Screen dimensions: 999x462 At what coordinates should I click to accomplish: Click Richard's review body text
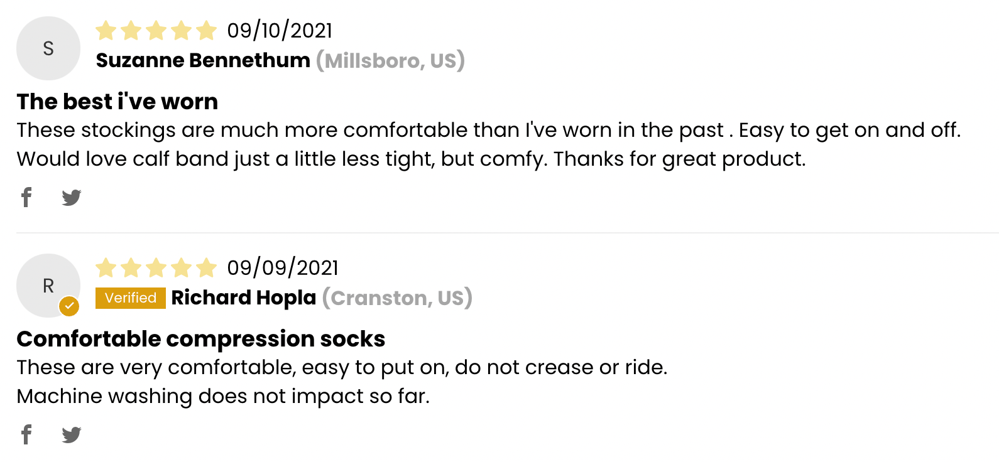click(x=342, y=382)
